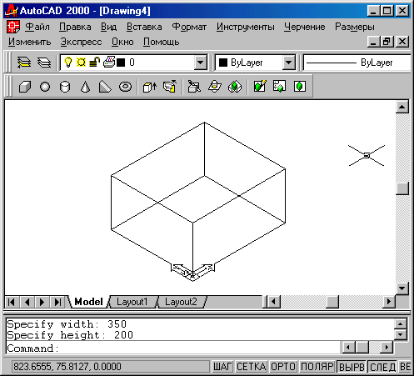Activate the Extrude tool

point(150,87)
